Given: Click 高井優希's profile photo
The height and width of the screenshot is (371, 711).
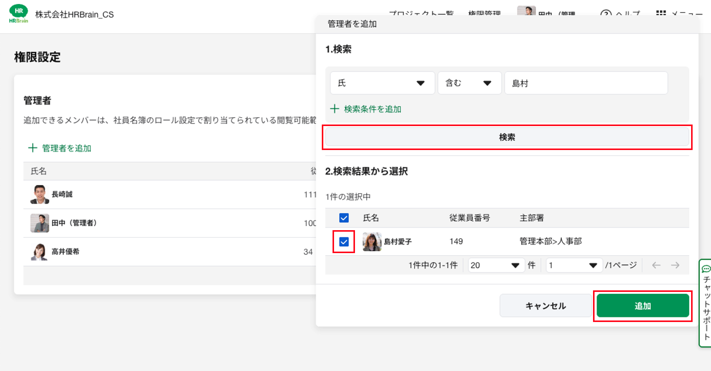Looking at the screenshot, I should [40, 252].
